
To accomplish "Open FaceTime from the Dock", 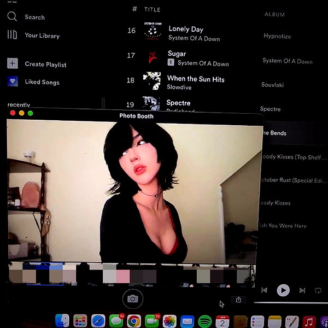I will [152, 321].
